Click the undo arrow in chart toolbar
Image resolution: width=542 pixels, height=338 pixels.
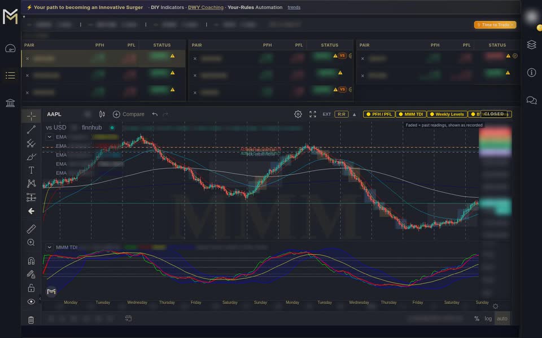[155, 114]
